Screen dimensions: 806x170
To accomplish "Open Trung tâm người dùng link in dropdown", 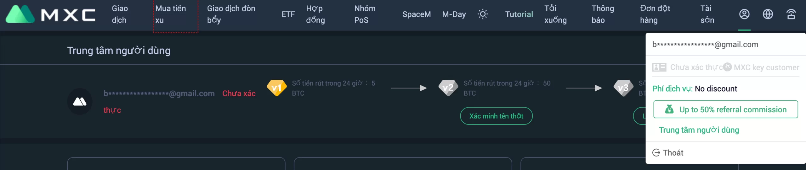I will [699, 130].
